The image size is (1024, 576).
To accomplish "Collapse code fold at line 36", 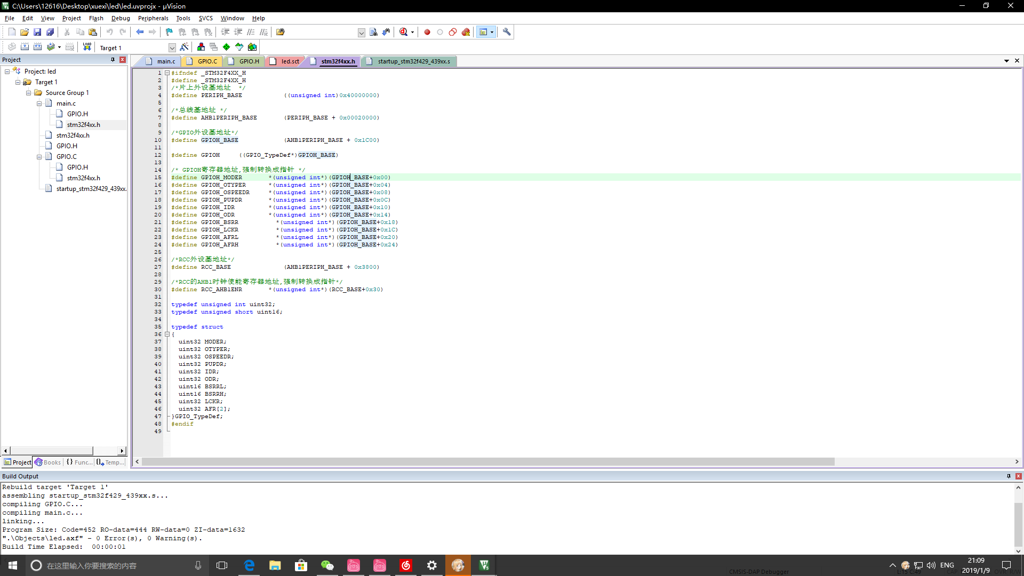I will pyautogui.click(x=167, y=334).
